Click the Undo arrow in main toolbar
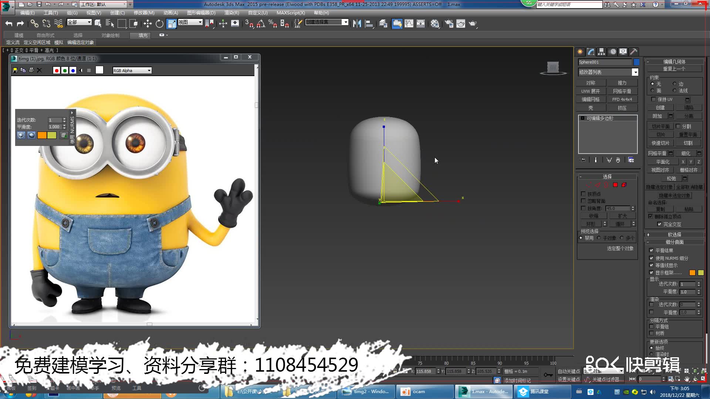The height and width of the screenshot is (399, 710). click(x=9, y=24)
